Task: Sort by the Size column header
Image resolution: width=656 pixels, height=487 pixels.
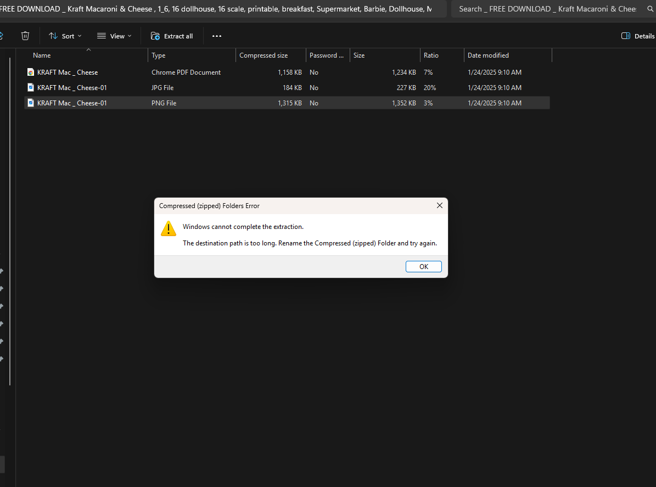Action: point(385,55)
